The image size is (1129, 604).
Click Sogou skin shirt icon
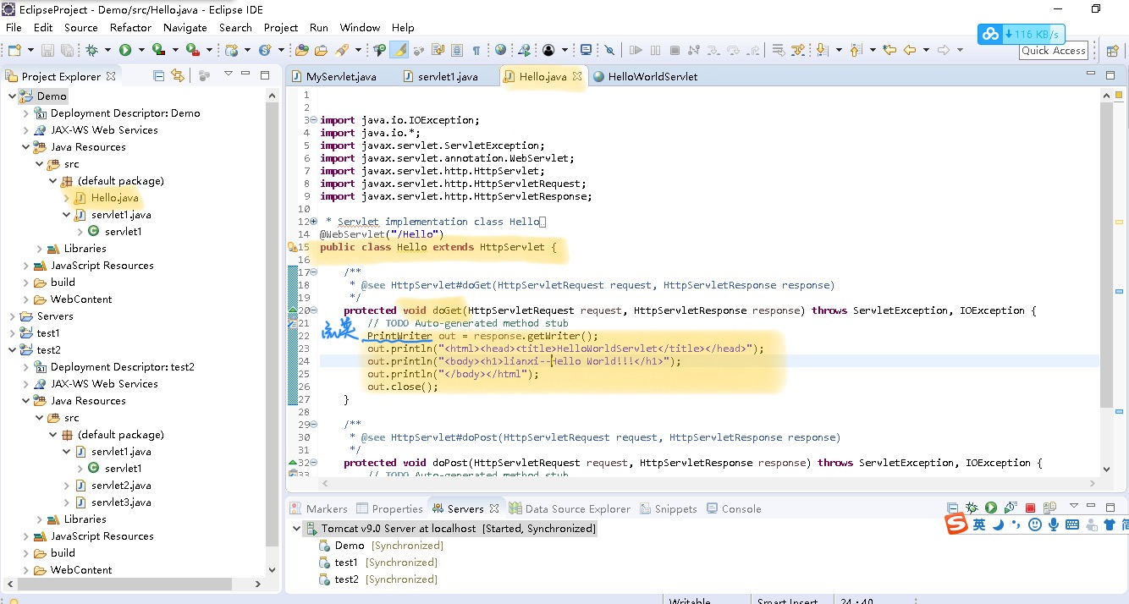[x=1109, y=524]
